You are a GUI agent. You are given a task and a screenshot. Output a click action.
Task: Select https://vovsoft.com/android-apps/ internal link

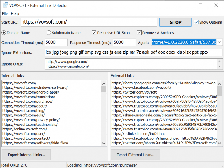click(x=31, y=92)
